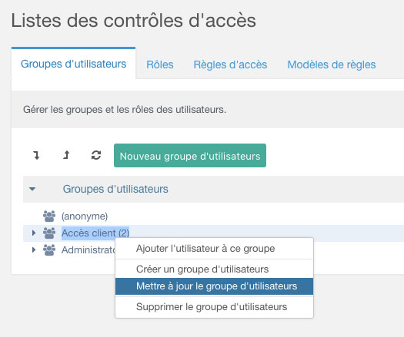Expand the Administrateurs group node
This screenshot has height=337, width=404.
(x=34, y=249)
